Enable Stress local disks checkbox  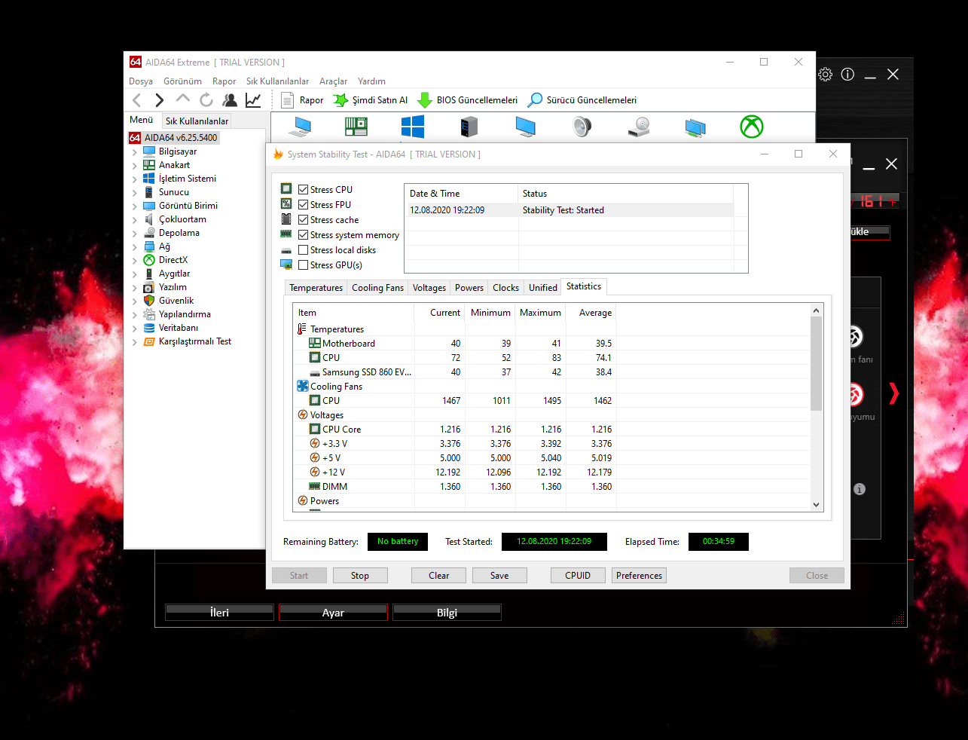pyautogui.click(x=303, y=250)
